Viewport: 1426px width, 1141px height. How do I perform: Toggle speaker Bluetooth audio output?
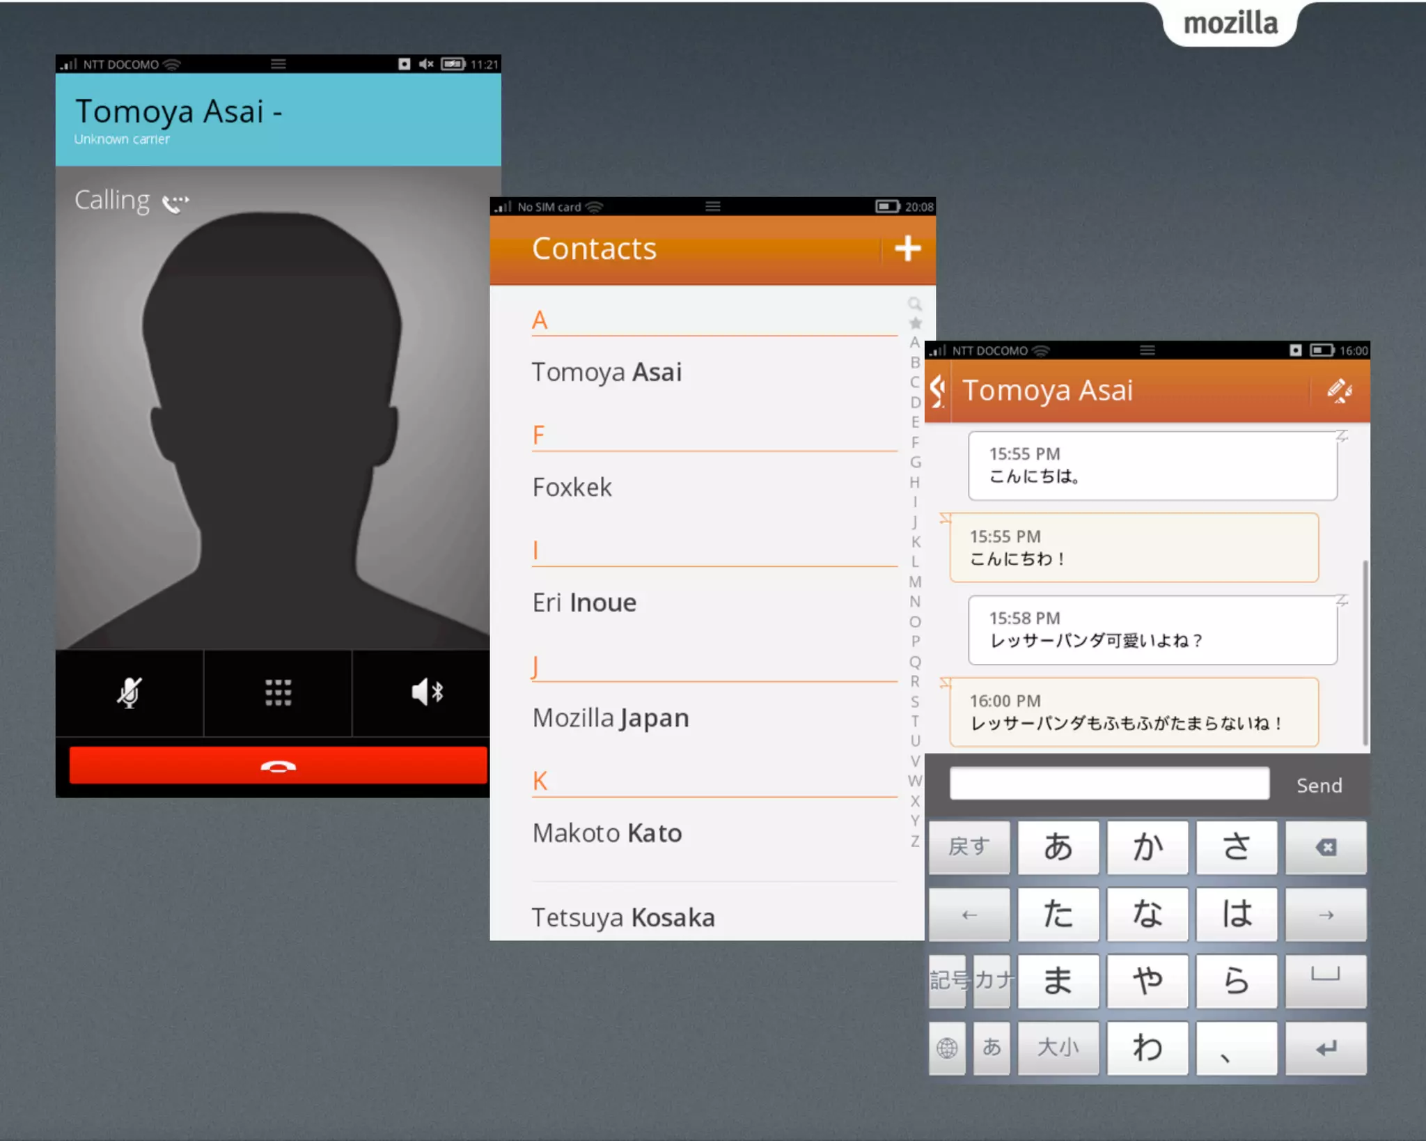(x=426, y=692)
